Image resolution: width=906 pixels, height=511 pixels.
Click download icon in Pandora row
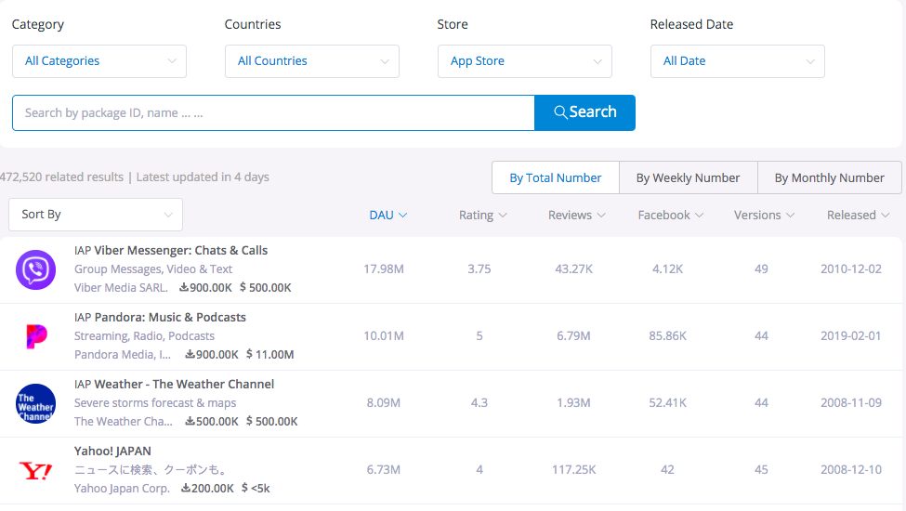tap(190, 354)
